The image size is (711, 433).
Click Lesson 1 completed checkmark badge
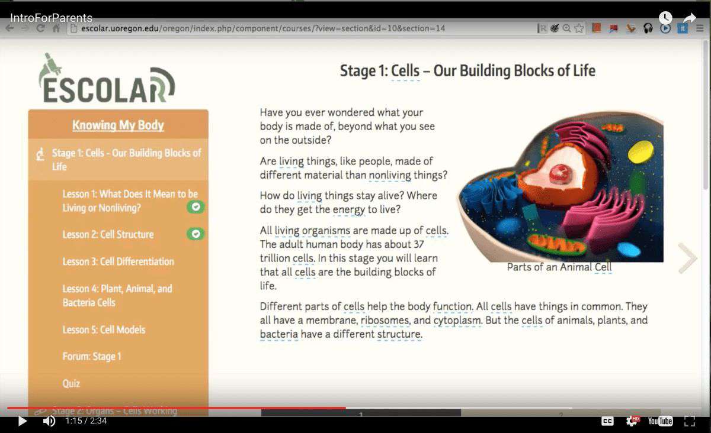pyautogui.click(x=196, y=207)
